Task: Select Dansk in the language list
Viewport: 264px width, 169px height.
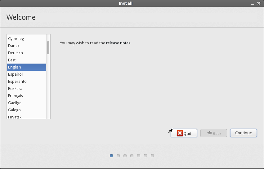Action: tap(26, 46)
